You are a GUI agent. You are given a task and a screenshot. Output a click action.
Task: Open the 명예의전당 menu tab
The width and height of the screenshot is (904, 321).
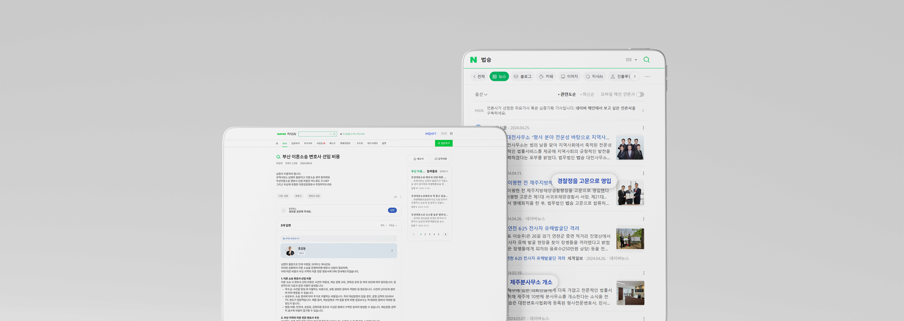345,143
